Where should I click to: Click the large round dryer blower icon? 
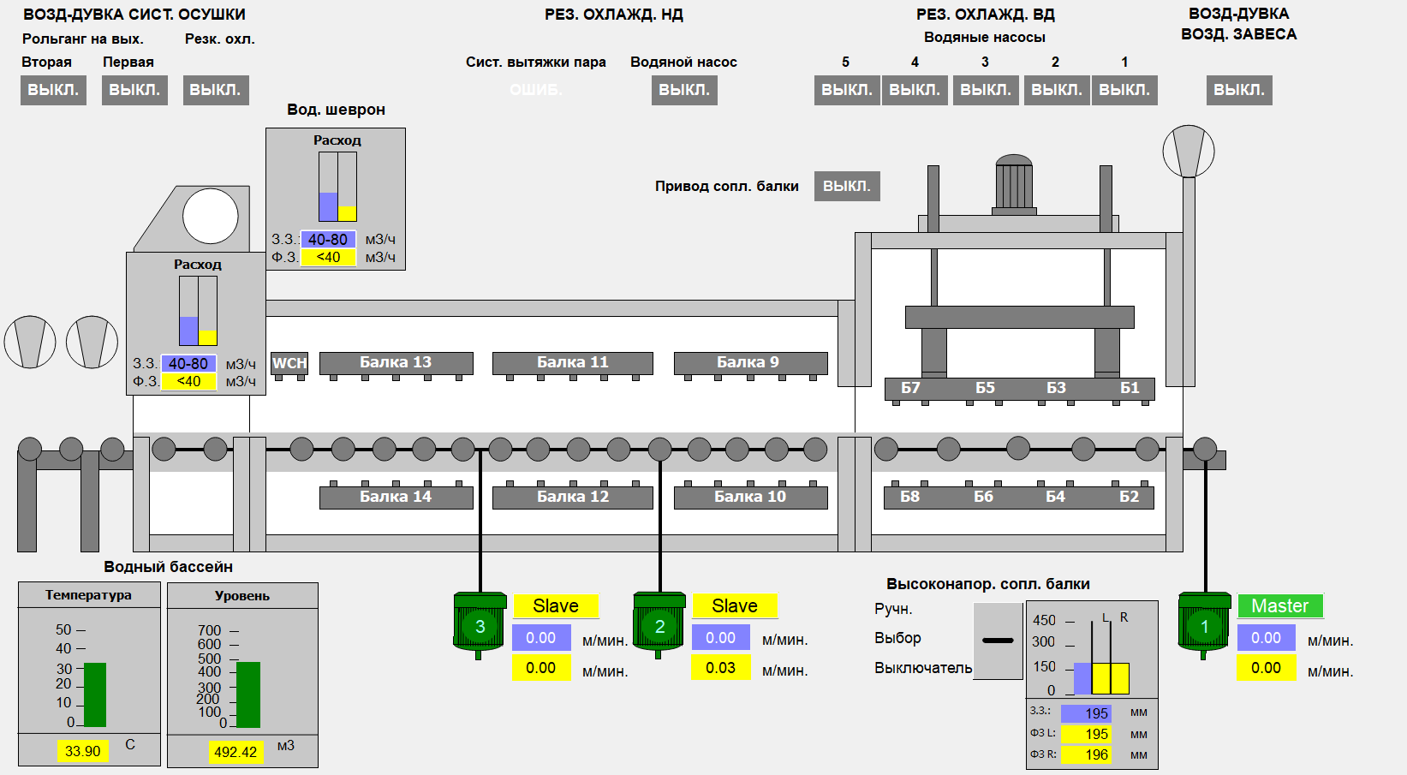coord(210,217)
